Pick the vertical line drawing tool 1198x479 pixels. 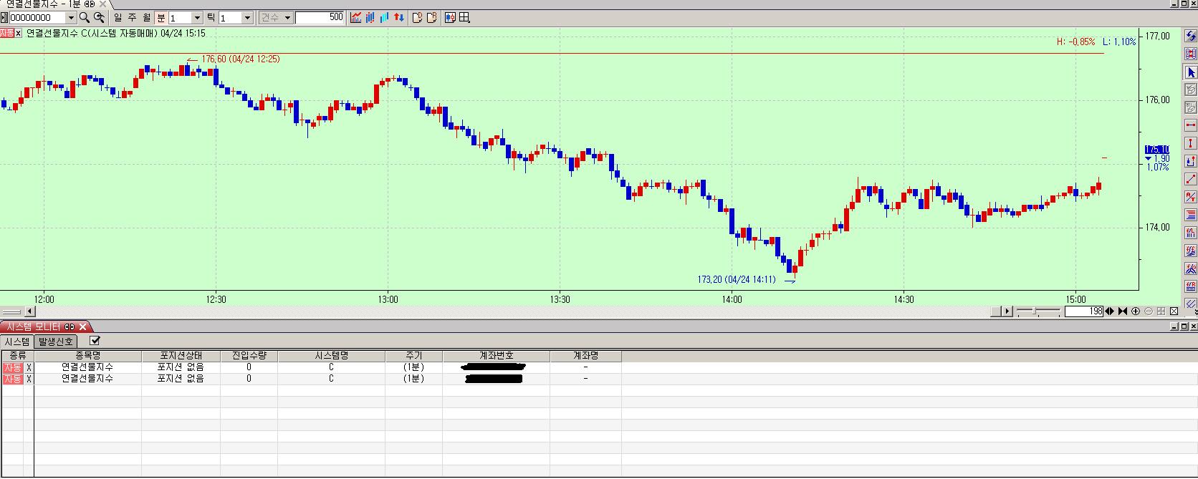tap(1191, 143)
